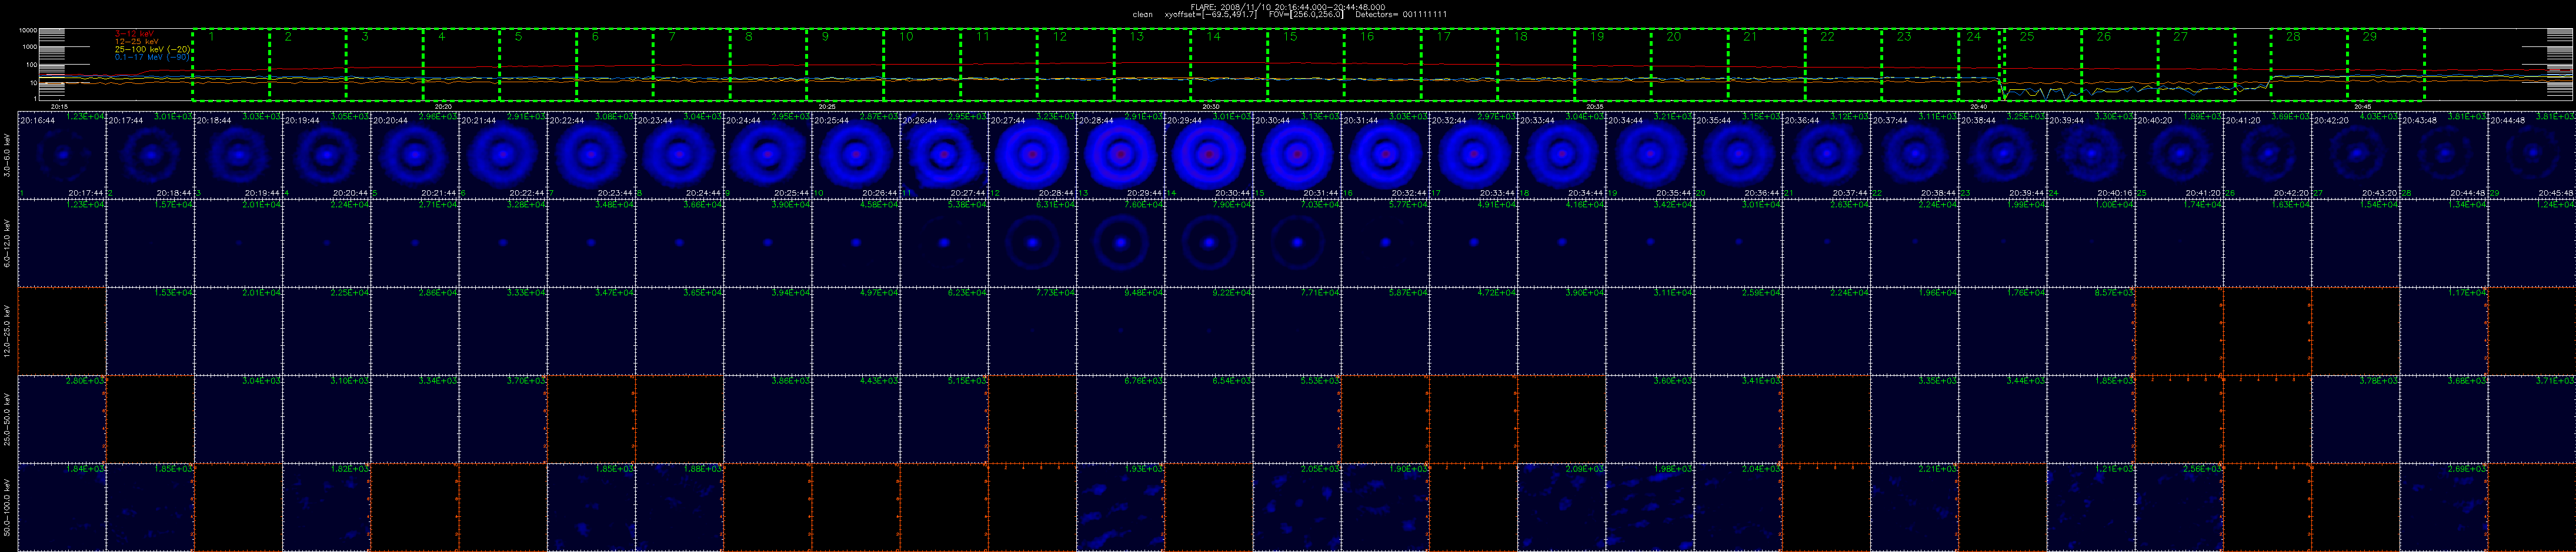This screenshot has height=552, width=2576.
Task: Open the 6.0-12.0 keV image labeled 7.60E+04
Action: [1120, 243]
